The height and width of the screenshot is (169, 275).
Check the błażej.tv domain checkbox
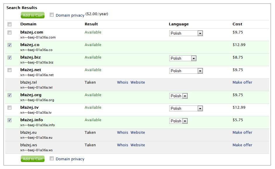click(10, 108)
